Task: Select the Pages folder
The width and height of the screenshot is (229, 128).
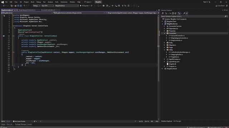Action: (171, 47)
